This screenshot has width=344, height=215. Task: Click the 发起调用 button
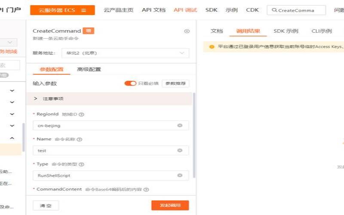(x=170, y=206)
